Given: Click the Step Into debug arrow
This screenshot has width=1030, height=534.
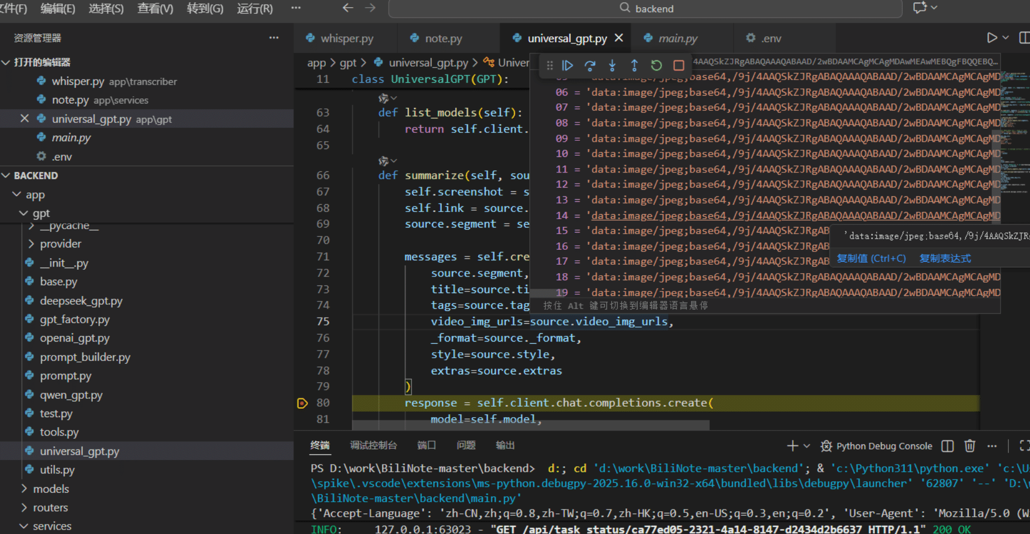Looking at the screenshot, I should point(612,66).
